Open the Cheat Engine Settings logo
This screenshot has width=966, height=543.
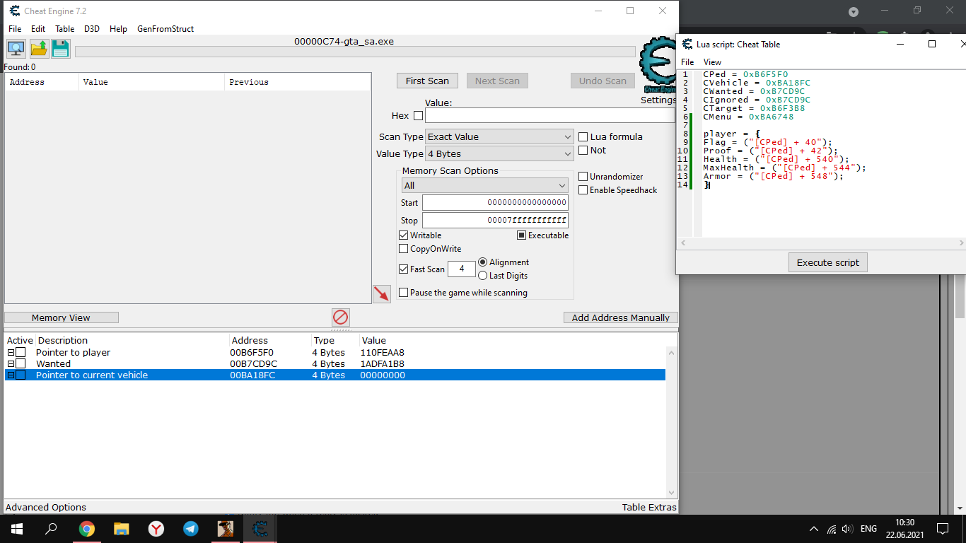pos(657,66)
